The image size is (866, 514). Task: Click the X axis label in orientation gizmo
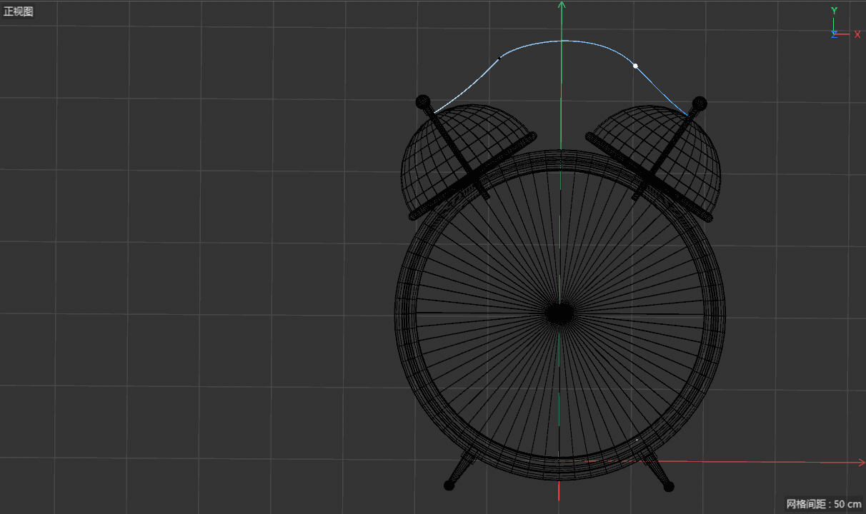pos(857,34)
